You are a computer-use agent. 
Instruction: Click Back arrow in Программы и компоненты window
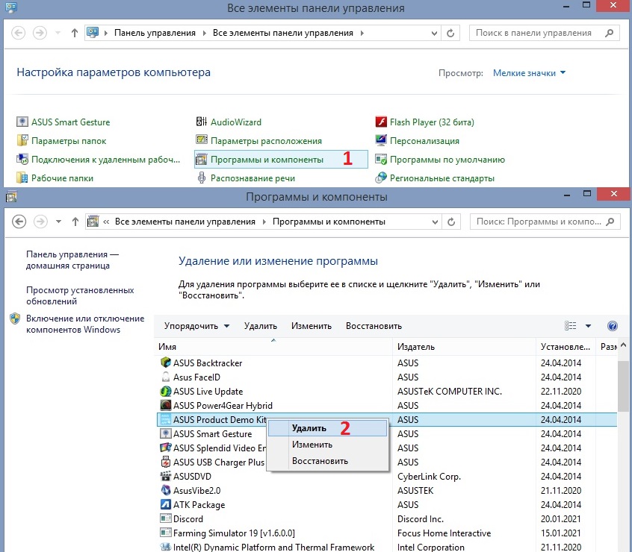pos(19,222)
